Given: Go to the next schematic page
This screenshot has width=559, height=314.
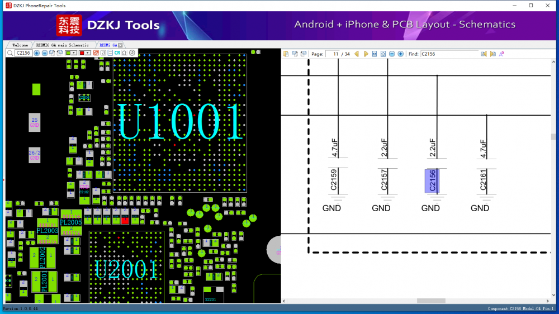Looking at the screenshot, I should tap(366, 54).
